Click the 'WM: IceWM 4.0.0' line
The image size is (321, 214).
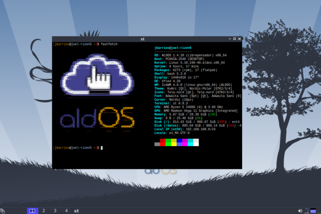point(193,85)
